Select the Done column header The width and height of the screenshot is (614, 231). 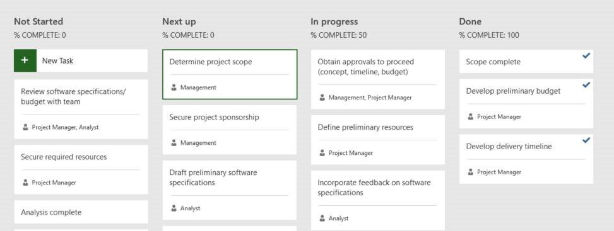[470, 21]
